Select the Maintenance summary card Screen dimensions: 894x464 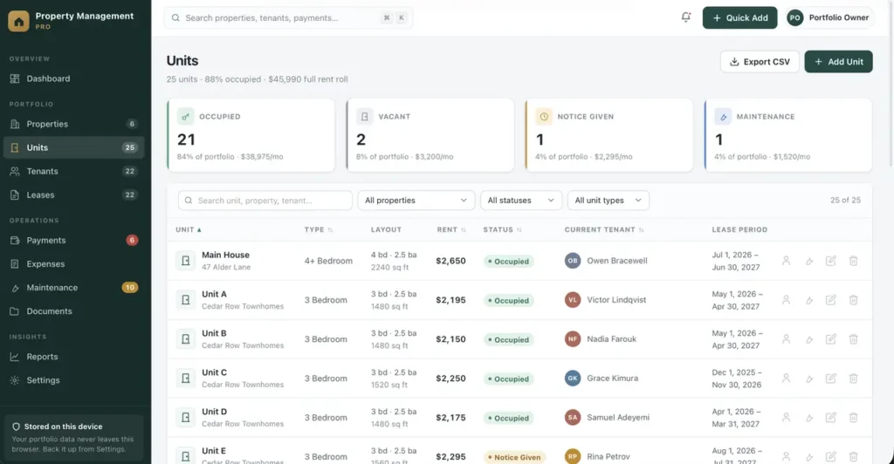tap(788, 135)
